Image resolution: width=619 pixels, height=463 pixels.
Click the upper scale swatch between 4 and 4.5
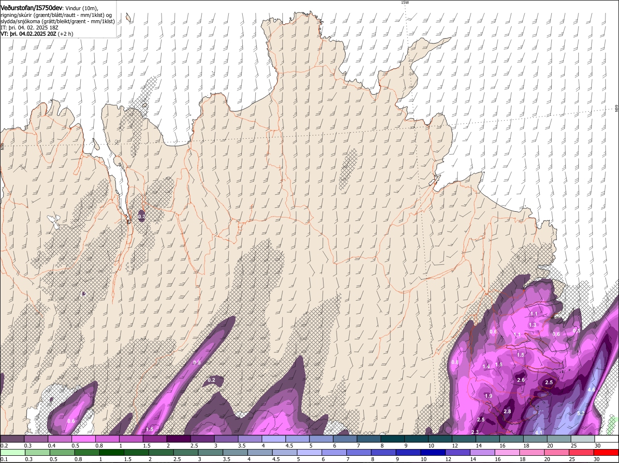[x=274, y=438]
